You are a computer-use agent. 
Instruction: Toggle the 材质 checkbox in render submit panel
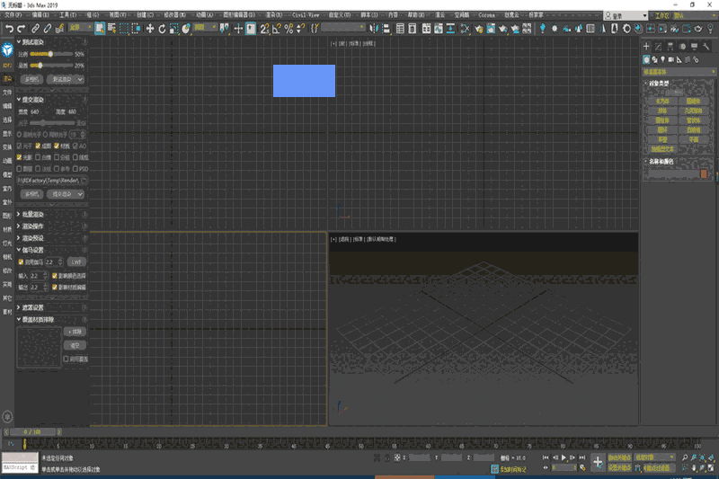click(x=57, y=146)
